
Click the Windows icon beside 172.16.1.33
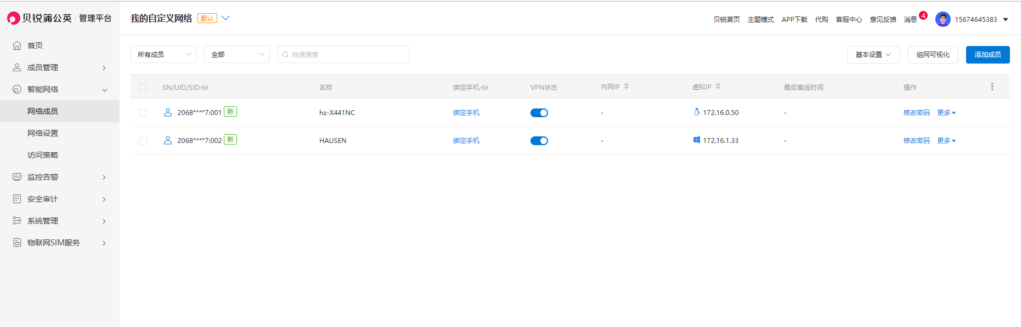697,140
